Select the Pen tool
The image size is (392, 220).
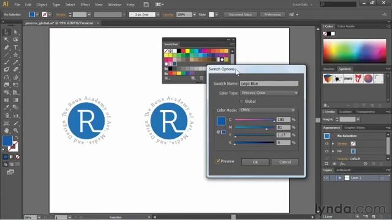tap(7, 48)
